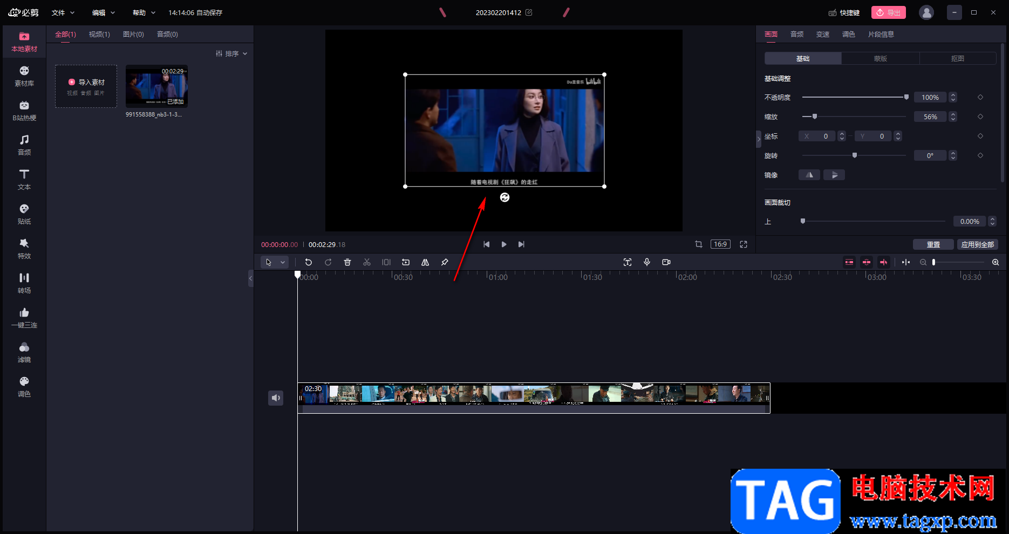Open the 排序 sort dropdown

click(231, 53)
